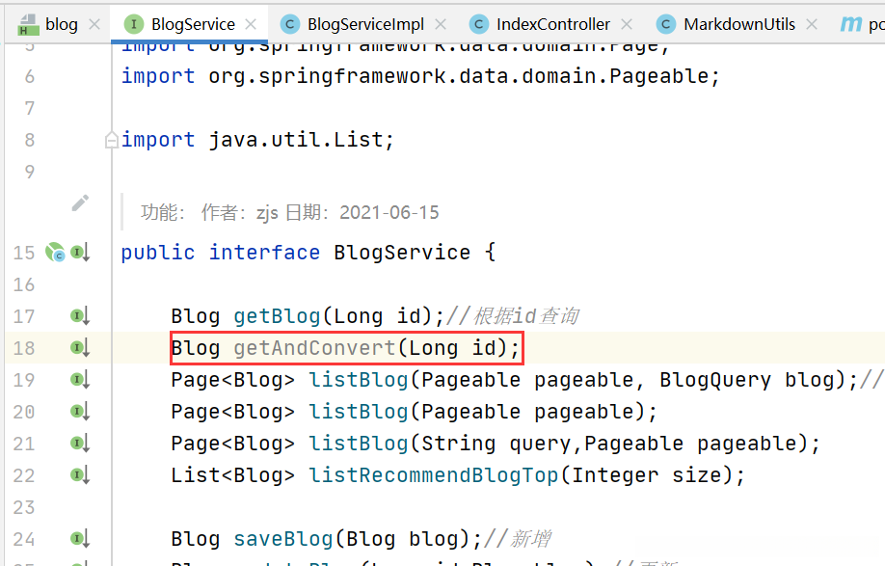Viewport: 885px width, 566px height.
Task: Click the Maven pom tab icon
Action: point(850,24)
